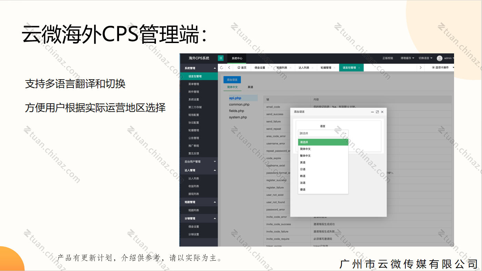Select the 系统中心 top menu
The height and width of the screenshot is (271, 482).
point(237,58)
